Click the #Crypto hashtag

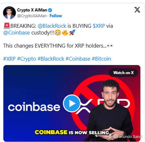(x=27, y=59)
